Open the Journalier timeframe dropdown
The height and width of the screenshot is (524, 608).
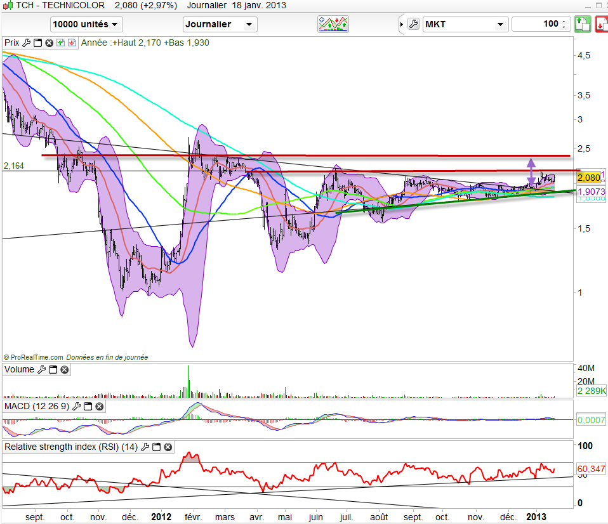coord(220,25)
